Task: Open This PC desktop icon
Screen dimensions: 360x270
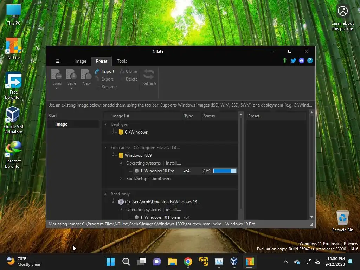Action: coord(14,14)
